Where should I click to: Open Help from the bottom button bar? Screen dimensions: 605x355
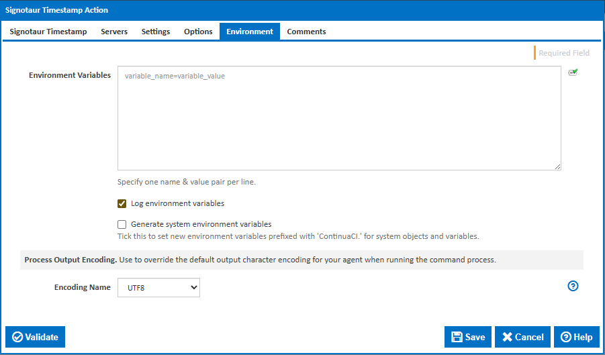coord(576,337)
